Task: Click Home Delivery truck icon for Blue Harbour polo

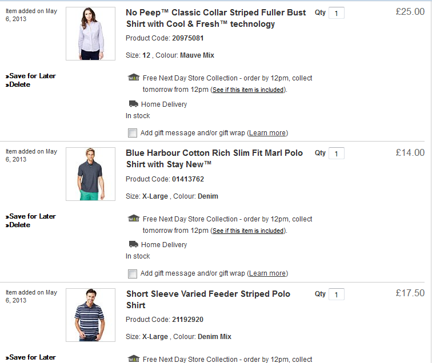Action: click(x=133, y=244)
